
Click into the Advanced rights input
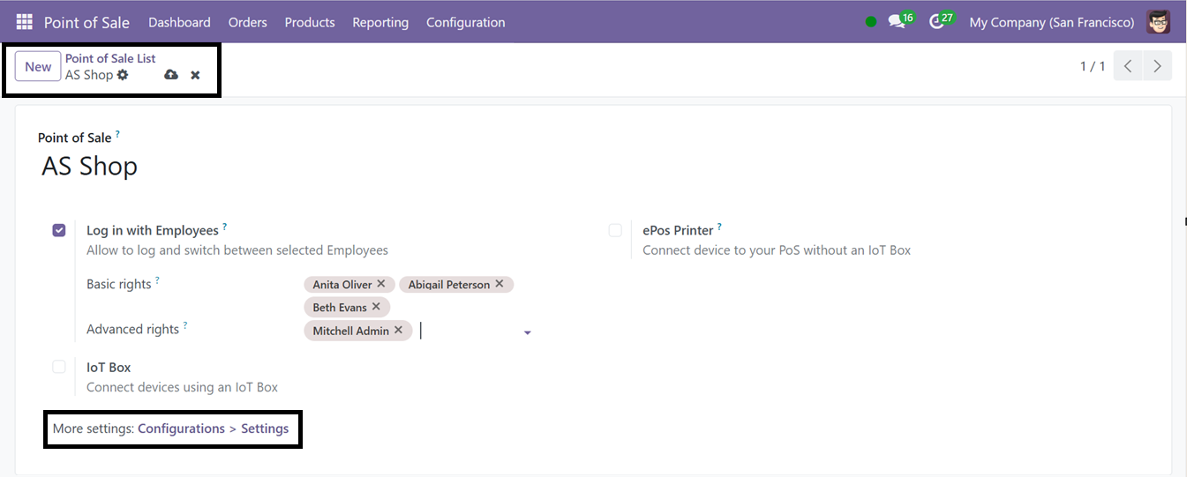pos(468,331)
